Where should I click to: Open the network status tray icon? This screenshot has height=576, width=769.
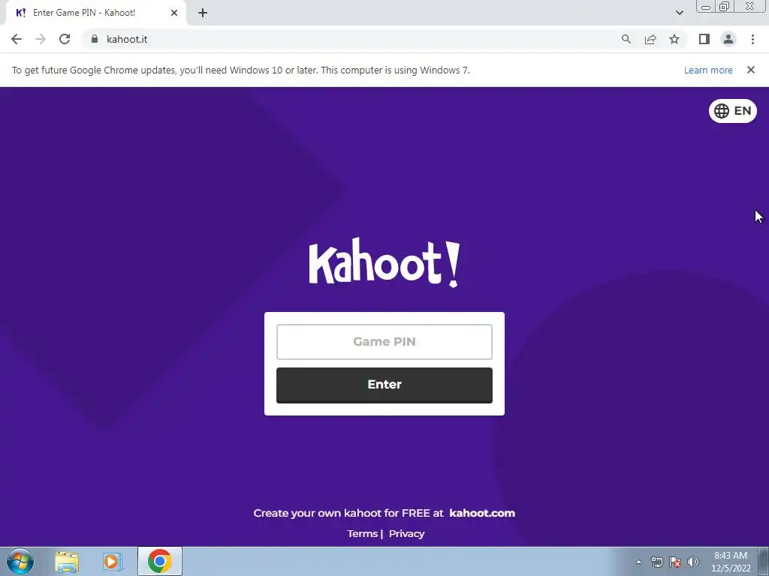coord(656,562)
